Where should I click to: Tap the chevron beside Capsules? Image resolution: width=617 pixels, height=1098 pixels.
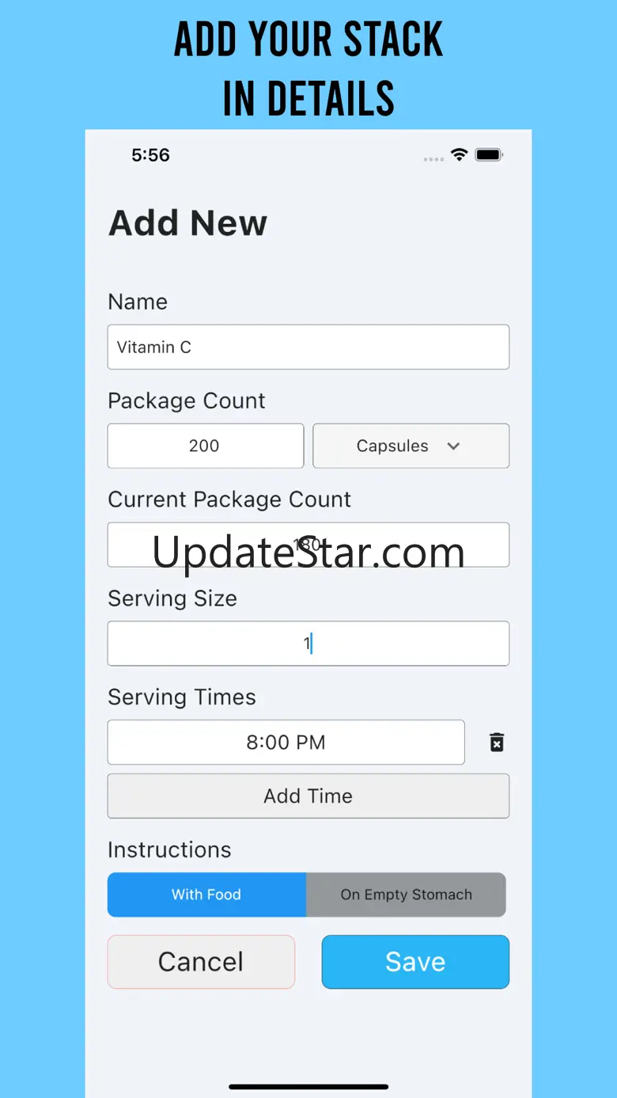453,446
